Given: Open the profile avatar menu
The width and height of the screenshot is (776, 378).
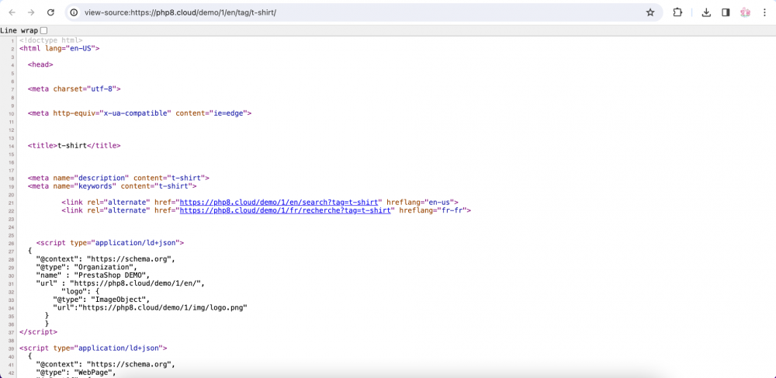Looking at the screenshot, I should [745, 12].
